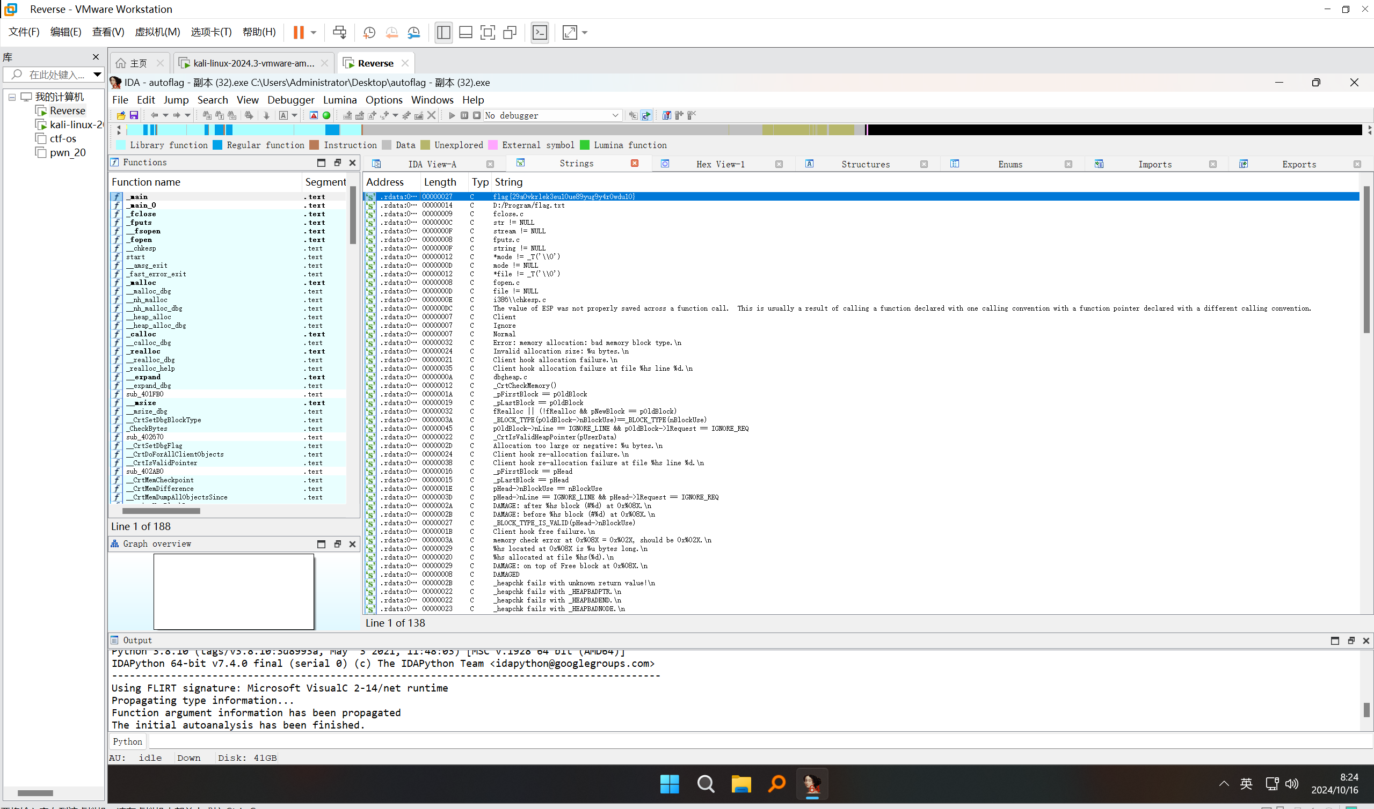Open the stretch guest dropdown arrow

click(x=585, y=33)
